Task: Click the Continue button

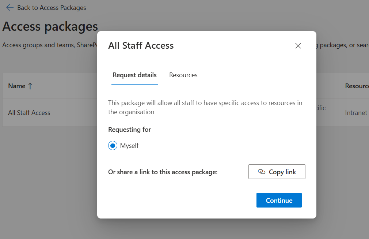Action: [279, 200]
